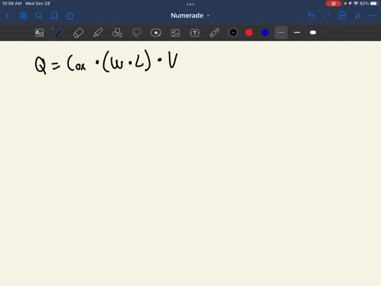
Task: Tap the handwritten Q equation on the page
Action: pyautogui.click(x=106, y=63)
